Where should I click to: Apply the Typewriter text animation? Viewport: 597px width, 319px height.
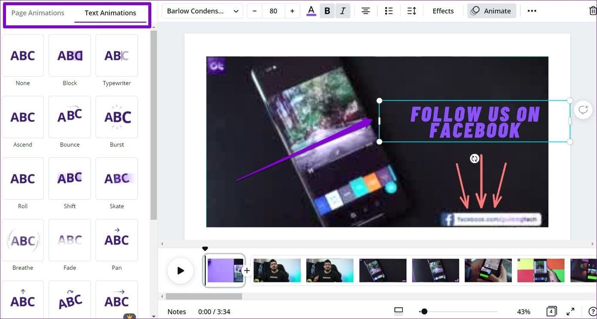coord(116,55)
